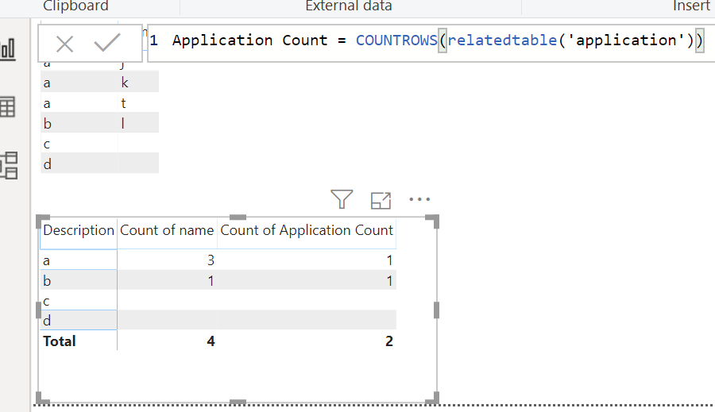The image size is (715, 412).
Task: Click the External data ribbon group label
Action: pos(349,6)
